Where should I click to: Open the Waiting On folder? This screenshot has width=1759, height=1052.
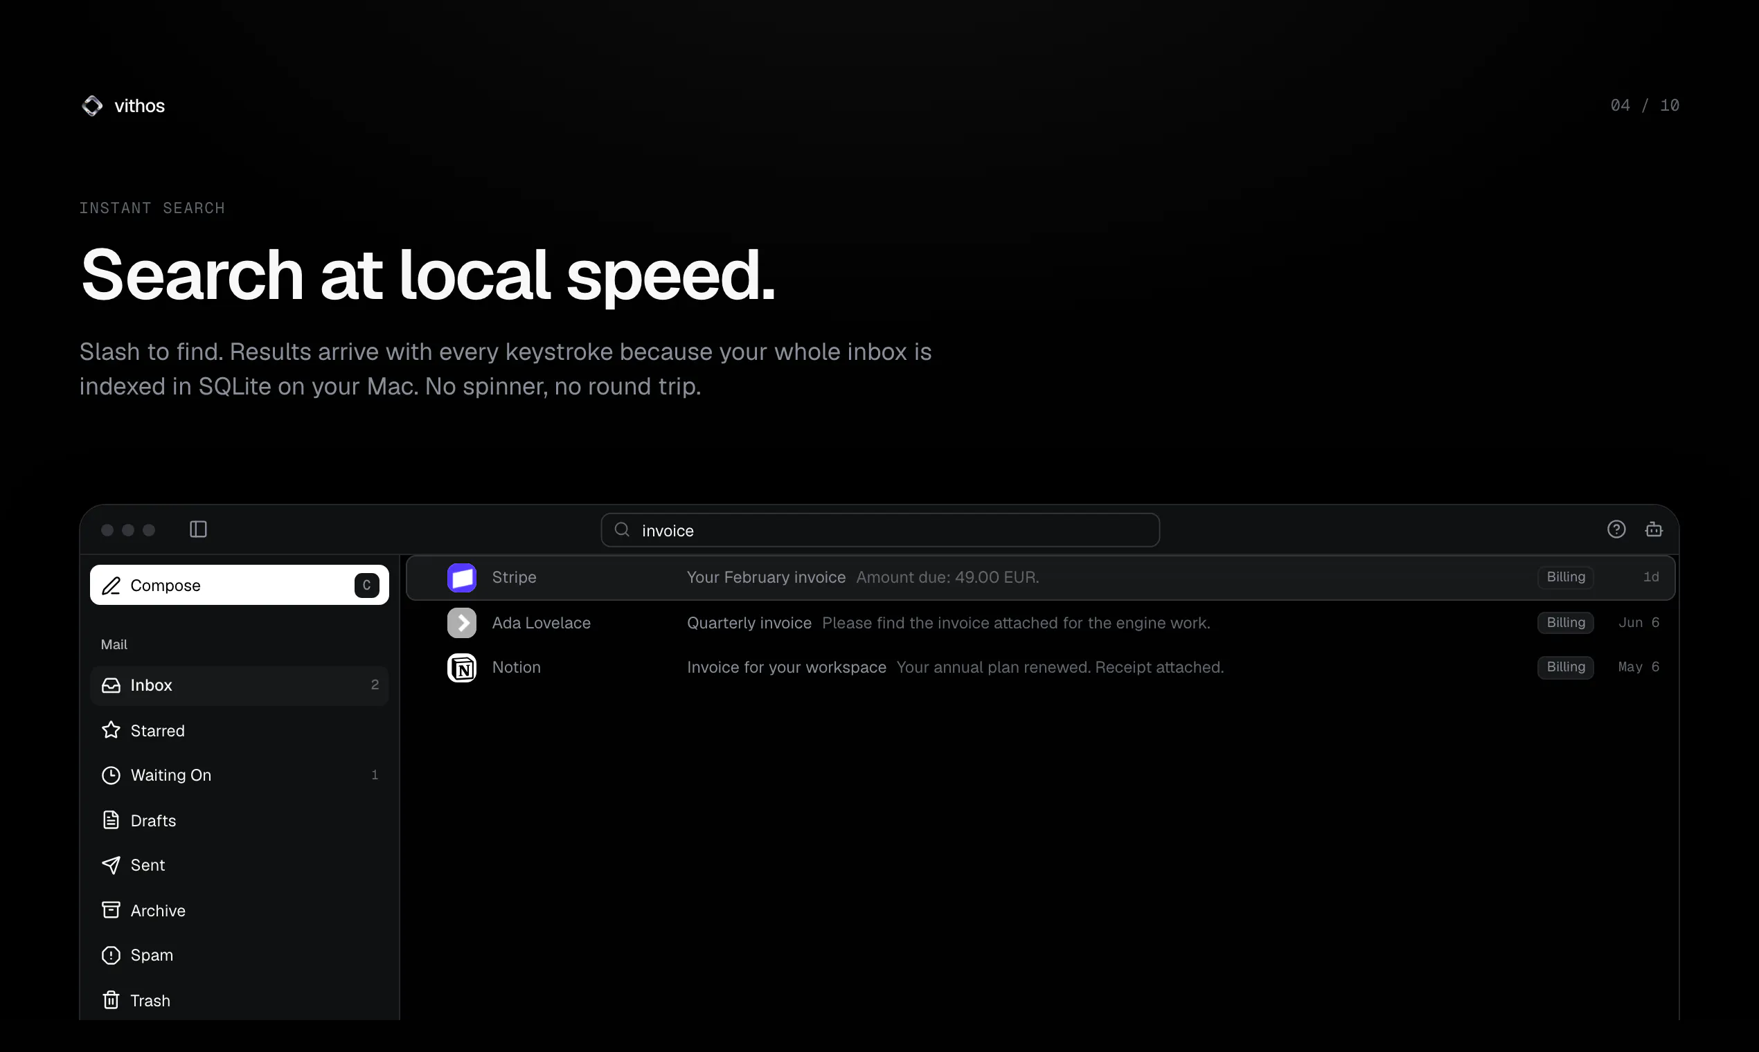pyautogui.click(x=240, y=776)
